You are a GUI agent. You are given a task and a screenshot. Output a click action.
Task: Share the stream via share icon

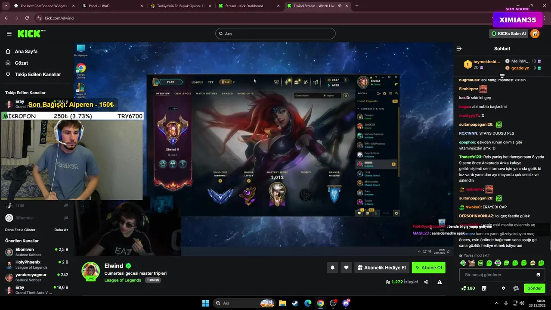click(426, 282)
